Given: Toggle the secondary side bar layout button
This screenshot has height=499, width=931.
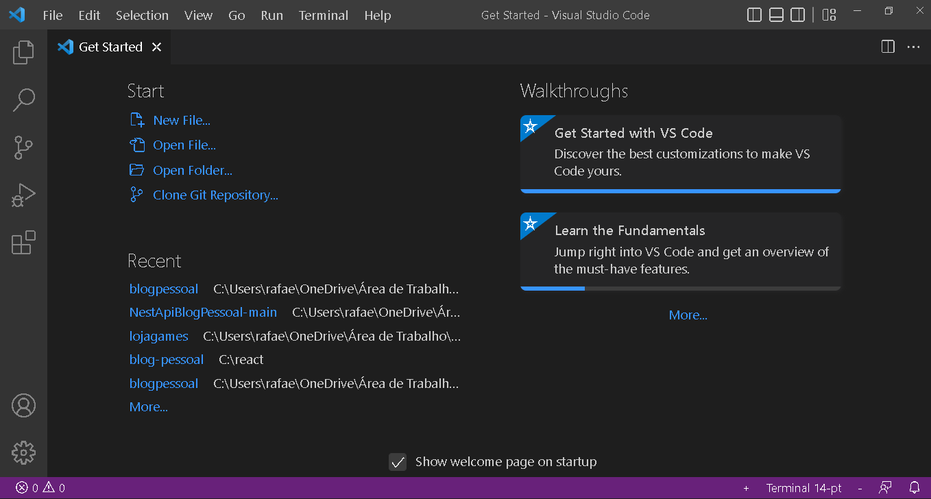Looking at the screenshot, I should pyautogui.click(x=798, y=15).
